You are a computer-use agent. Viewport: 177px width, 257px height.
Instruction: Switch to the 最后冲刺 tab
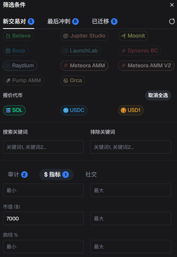pos(63,21)
